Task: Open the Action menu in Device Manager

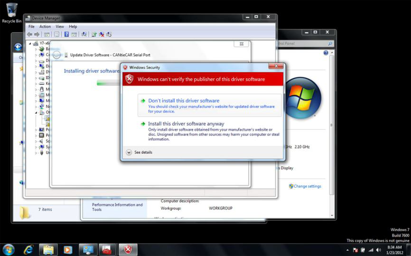Action: pos(45,27)
